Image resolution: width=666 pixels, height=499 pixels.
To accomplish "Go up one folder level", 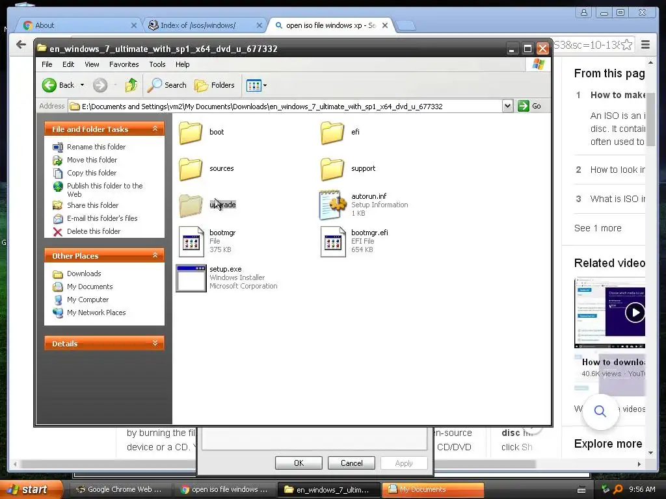I will point(131,85).
